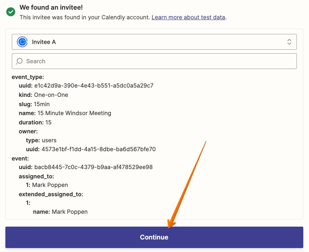Viewport: 309px width, 252px height.
Task: Click the green success checkmark icon
Action: point(11,12)
